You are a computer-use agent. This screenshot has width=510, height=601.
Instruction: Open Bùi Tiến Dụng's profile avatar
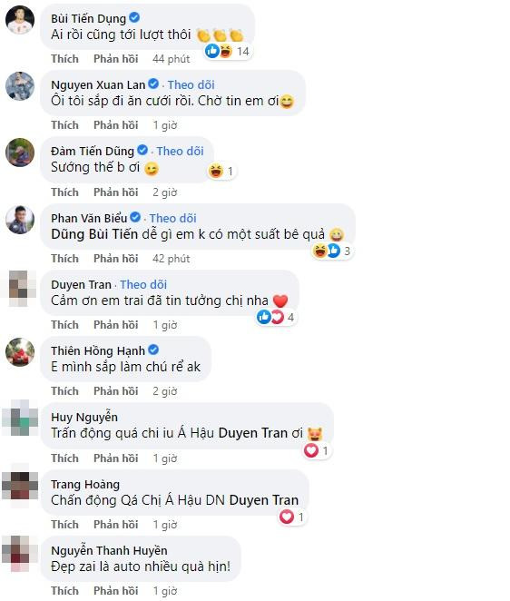(20, 20)
